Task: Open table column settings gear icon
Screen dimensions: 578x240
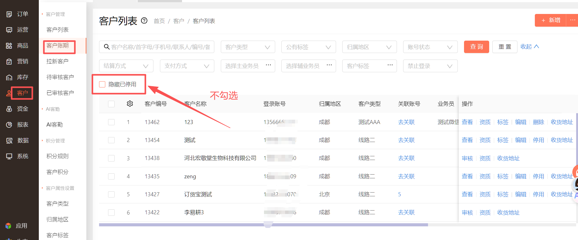Action: pyautogui.click(x=130, y=104)
